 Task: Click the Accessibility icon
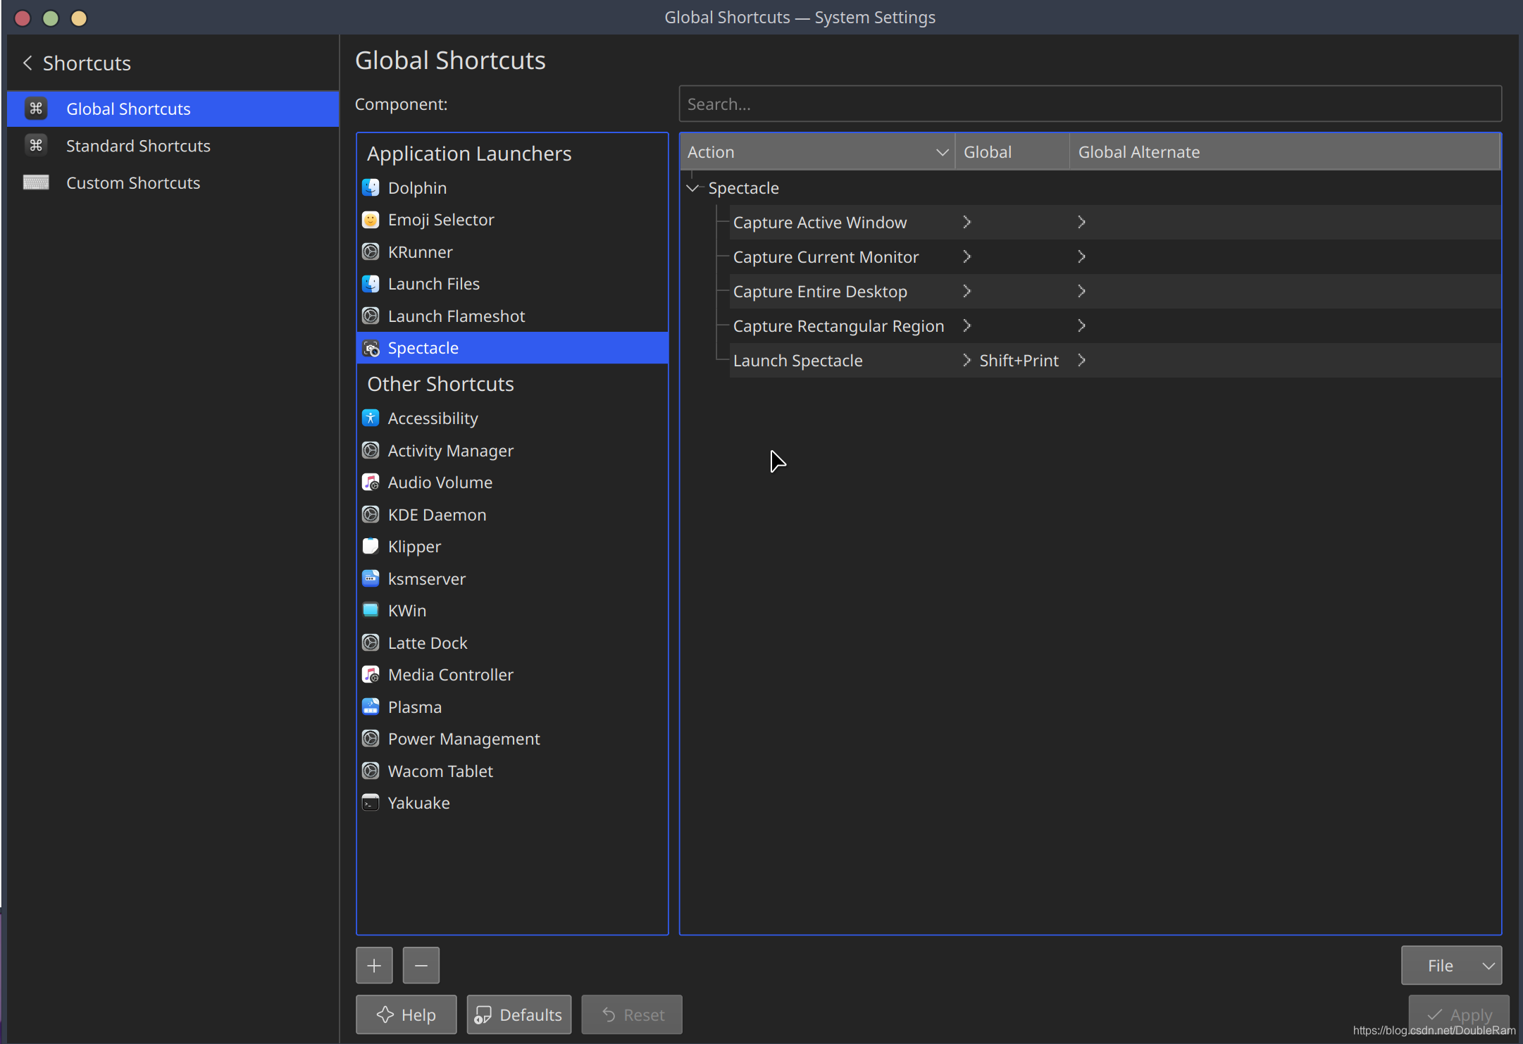(x=371, y=418)
